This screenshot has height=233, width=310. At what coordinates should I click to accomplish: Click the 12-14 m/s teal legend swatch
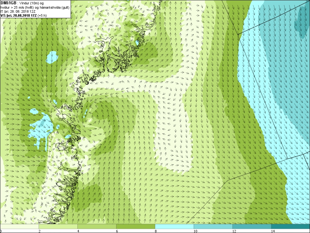point(252,226)
